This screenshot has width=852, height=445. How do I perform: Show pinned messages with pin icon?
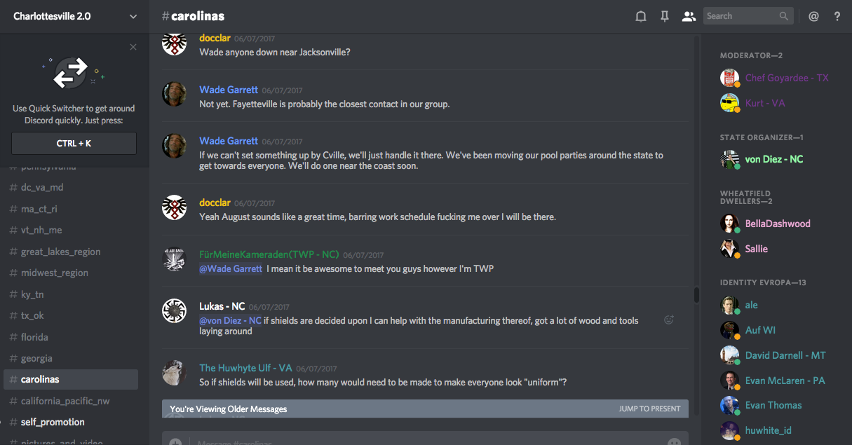coord(665,16)
